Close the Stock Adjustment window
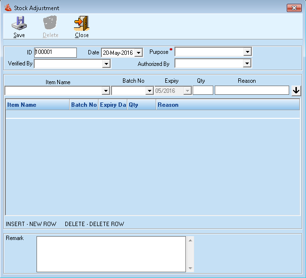This screenshot has width=306, height=278. click(294, 8)
